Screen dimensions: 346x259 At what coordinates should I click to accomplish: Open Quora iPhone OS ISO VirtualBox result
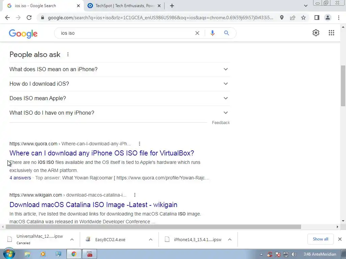(102, 153)
